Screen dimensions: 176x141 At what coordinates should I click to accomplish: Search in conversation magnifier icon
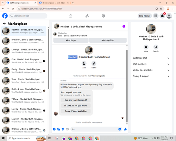156,47
